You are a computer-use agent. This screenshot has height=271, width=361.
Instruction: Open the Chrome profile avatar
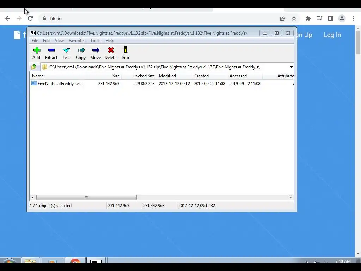pos(342,18)
